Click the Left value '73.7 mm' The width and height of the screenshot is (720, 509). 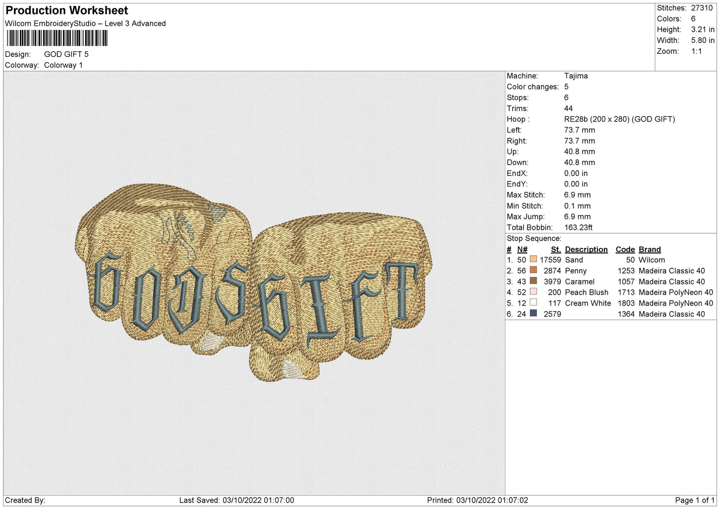[x=579, y=130]
